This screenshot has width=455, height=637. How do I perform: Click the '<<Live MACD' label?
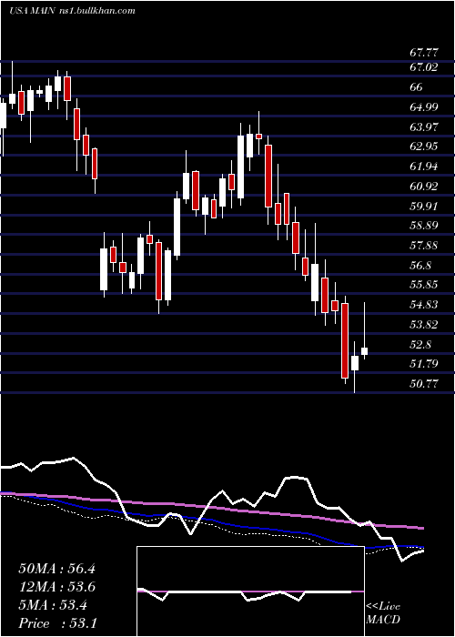383,613
